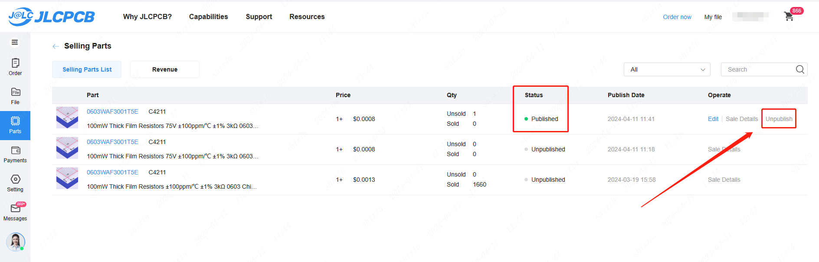Click the Qty column header

point(452,95)
